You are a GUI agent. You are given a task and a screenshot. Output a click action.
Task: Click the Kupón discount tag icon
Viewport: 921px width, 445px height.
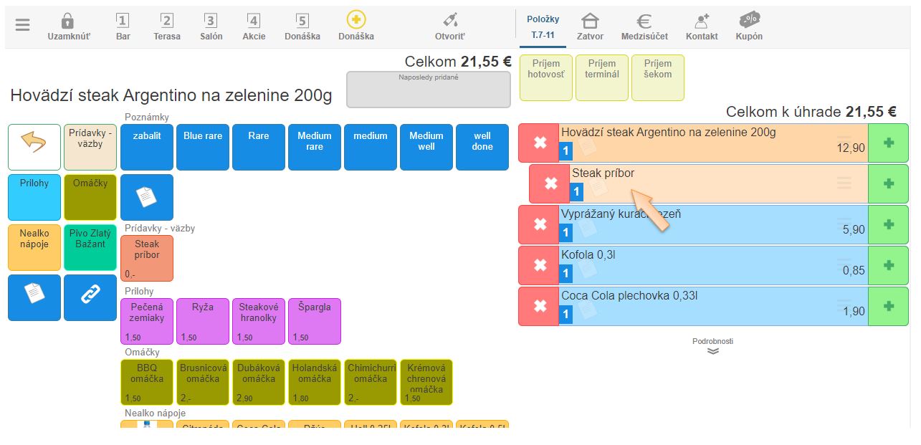pos(749,20)
